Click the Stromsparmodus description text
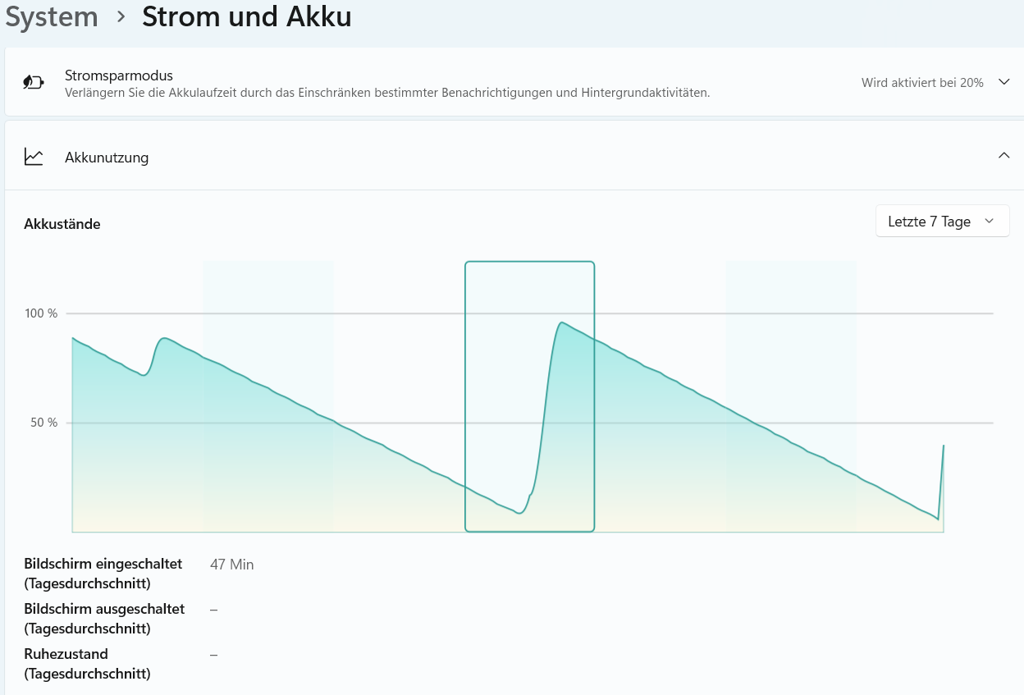The height and width of the screenshot is (695, 1024). point(386,92)
